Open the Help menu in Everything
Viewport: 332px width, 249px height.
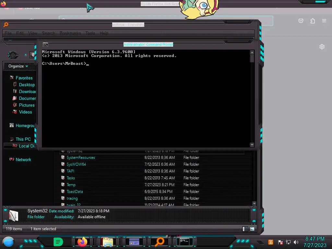pos(104,33)
